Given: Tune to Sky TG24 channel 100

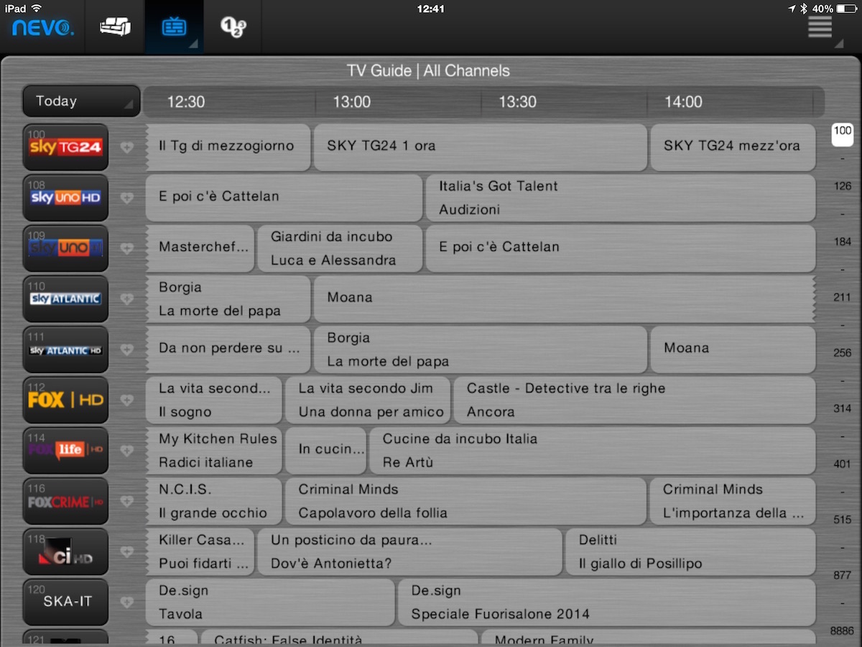Looking at the screenshot, I should tap(65, 147).
